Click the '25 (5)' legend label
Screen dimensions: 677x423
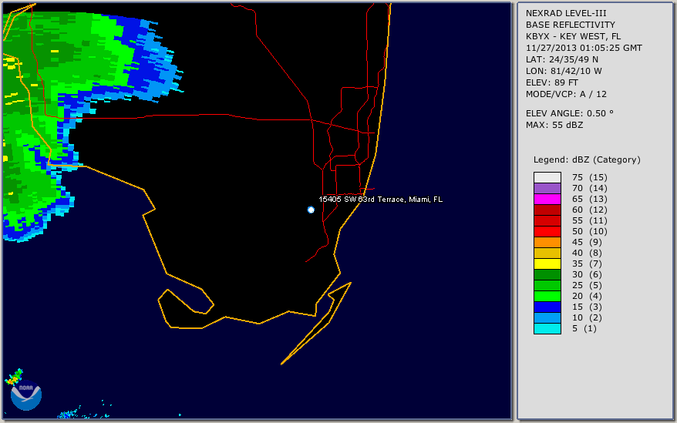588,285
